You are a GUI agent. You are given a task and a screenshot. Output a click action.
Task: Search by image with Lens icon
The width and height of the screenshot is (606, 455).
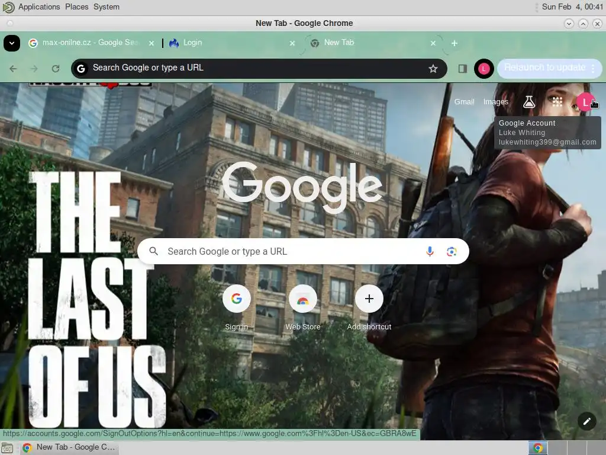pos(452,252)
